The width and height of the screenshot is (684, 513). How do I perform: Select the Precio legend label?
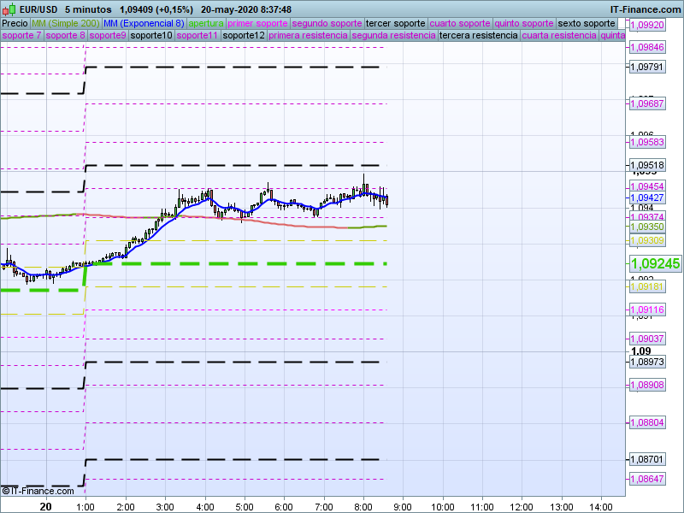(x=15, y=23)
